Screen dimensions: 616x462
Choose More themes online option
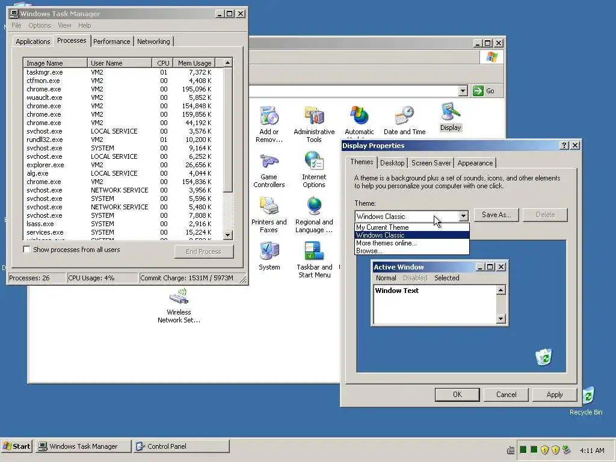411,243
